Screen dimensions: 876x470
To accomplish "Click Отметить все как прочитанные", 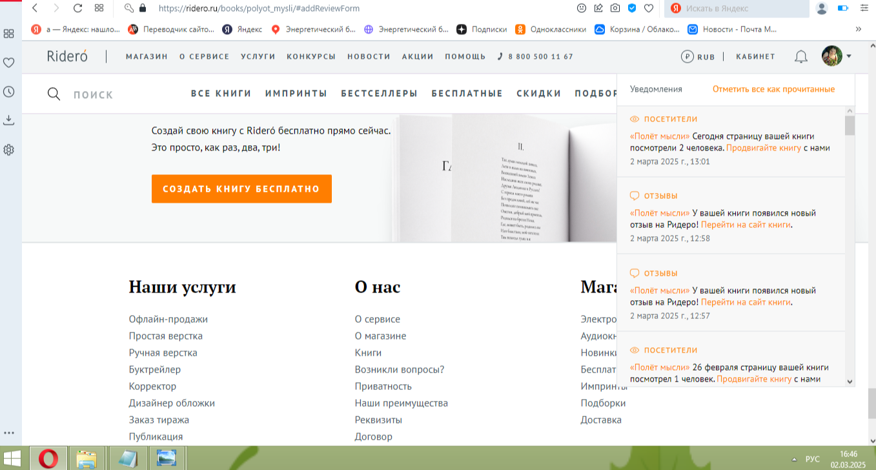I will (x=773, y=89).
